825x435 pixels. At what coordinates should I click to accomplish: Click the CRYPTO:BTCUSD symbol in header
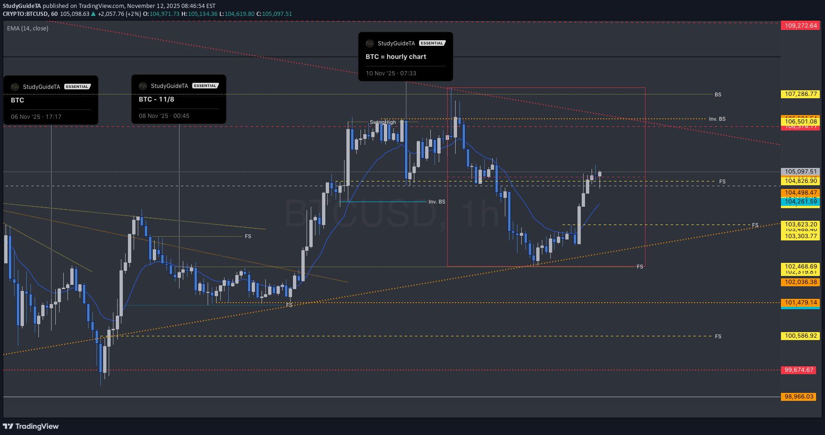coord(25,14)
